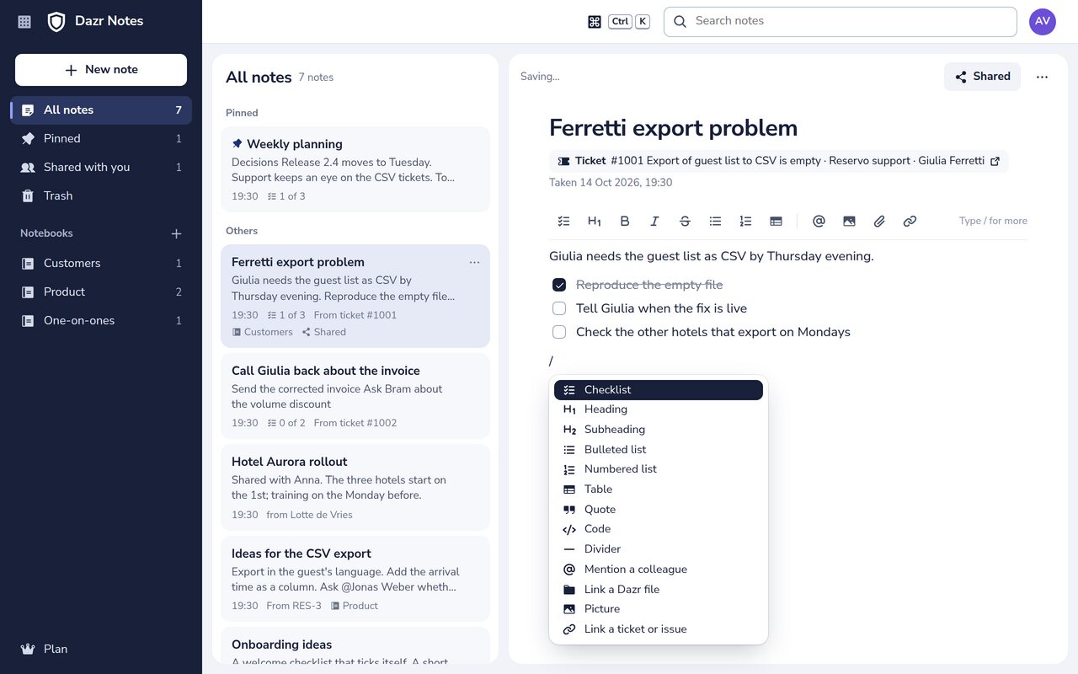
Task: Toggle bold formatting in the toolbar
Action: pos(625,222)
